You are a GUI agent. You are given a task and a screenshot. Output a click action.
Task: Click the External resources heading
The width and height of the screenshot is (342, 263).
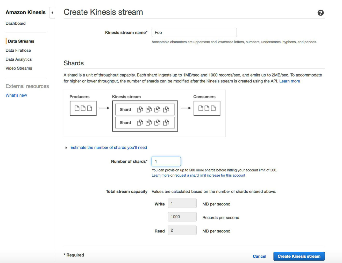click(27, 86)
